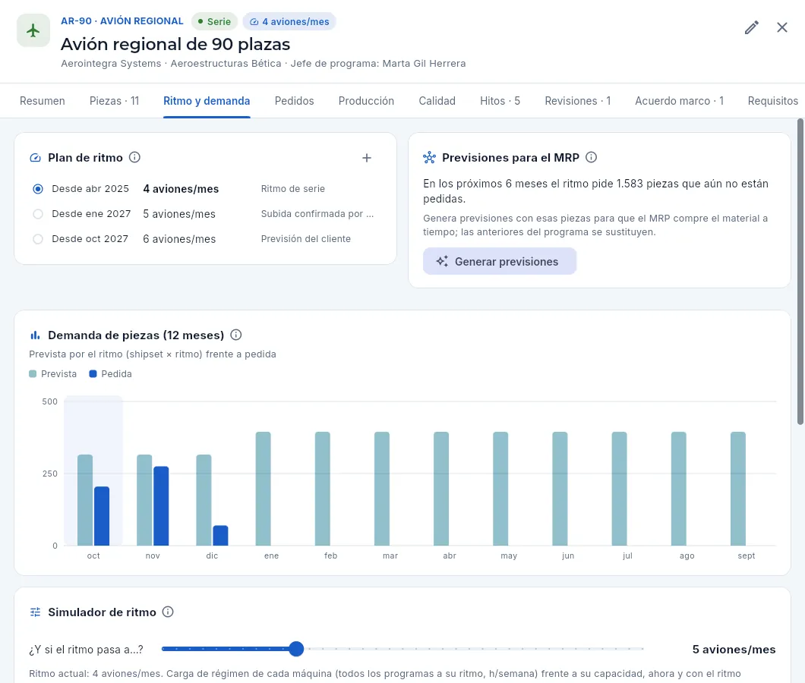Show info for Plan de ritmo
This screenshot has height=683, width=805.
click(134, 158)
